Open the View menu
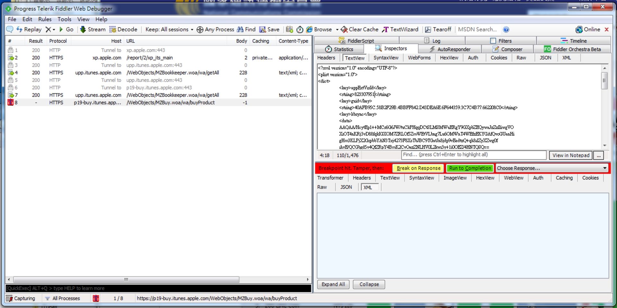Viewport: 617px width, 308px height. pyautogui.click(x=83, y=19)
